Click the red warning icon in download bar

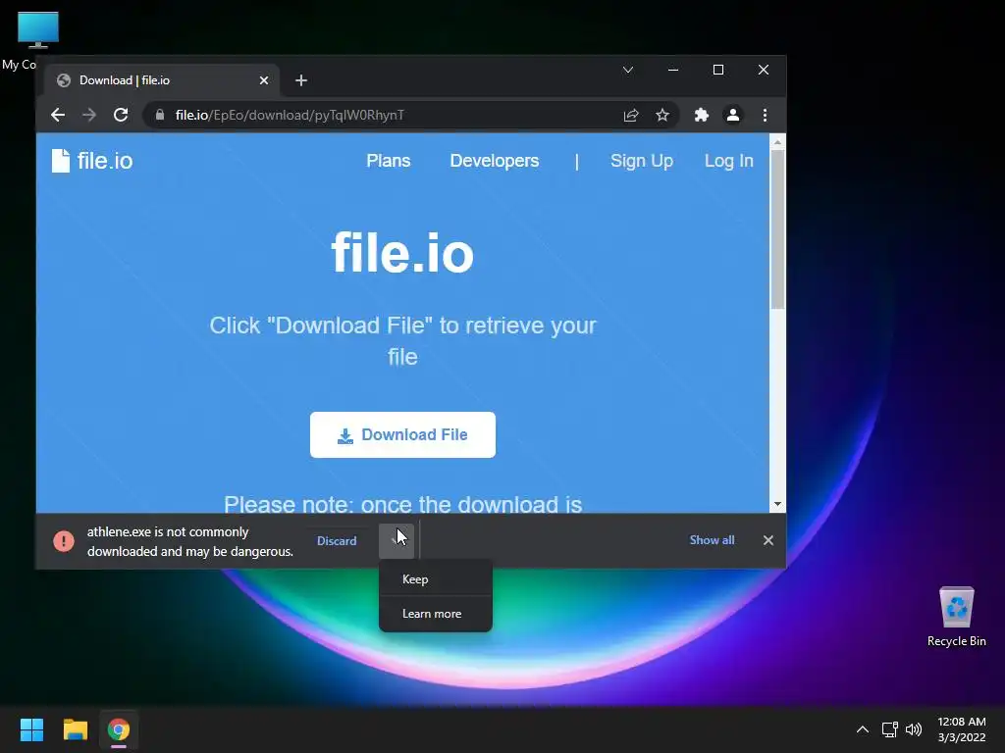pyautogui.click(x=64, y=541)
